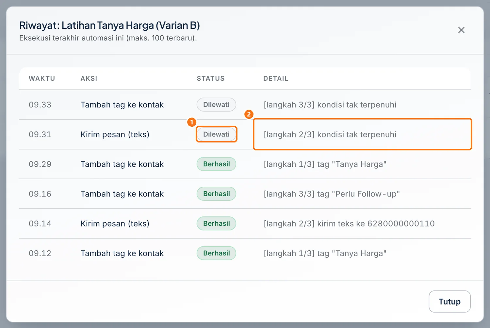
Task: Click the Berhasil badge in the 09.12 row
Action: (216, 253)
